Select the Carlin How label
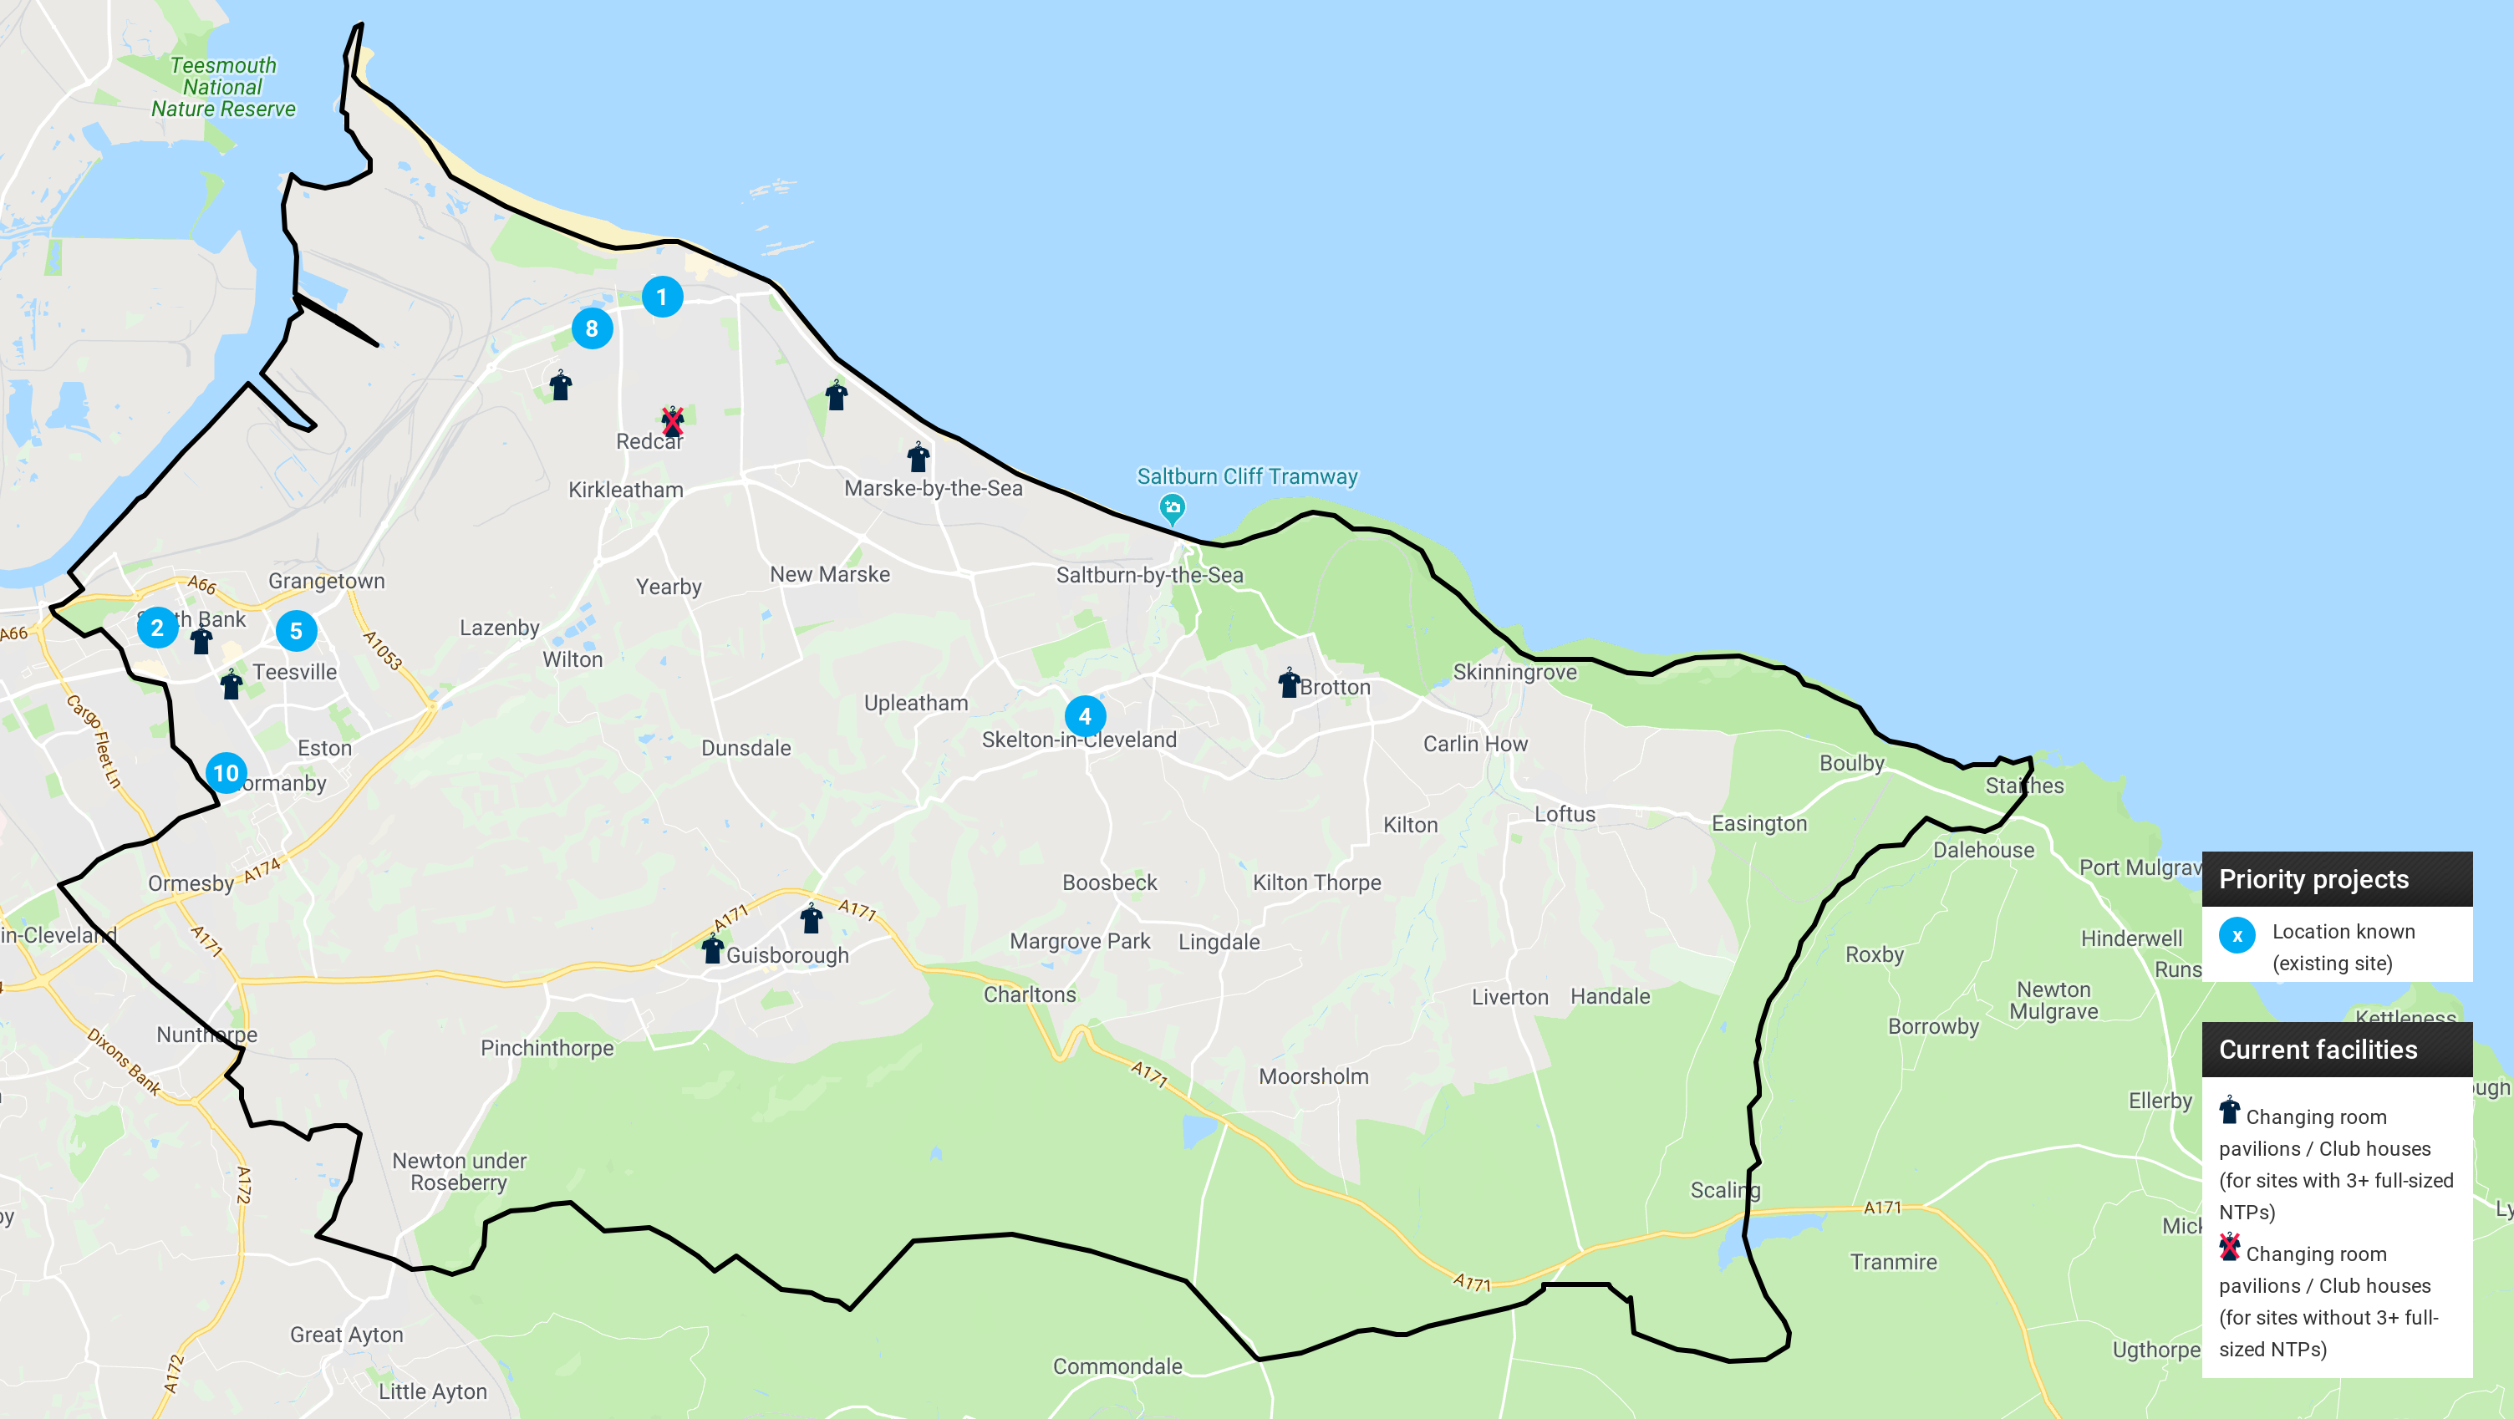 [1474, 744]
